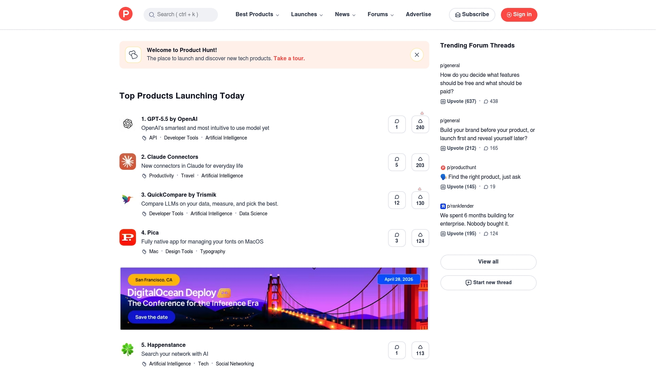Follow the Take a tour link
Image resolution: width=661 pixels, height=372 pixels.
pyautogui.click(x=289, y=59)
